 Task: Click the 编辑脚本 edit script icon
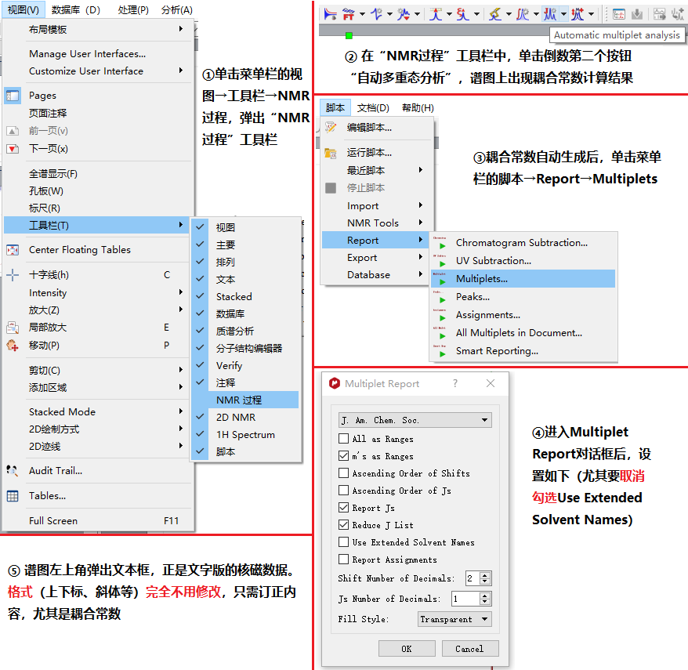pos(332,125)
